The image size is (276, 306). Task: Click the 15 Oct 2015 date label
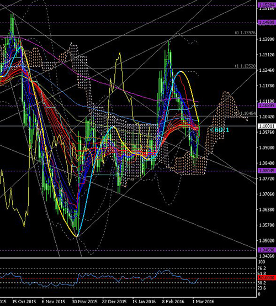pyautogui.click(x=24, y=302)
